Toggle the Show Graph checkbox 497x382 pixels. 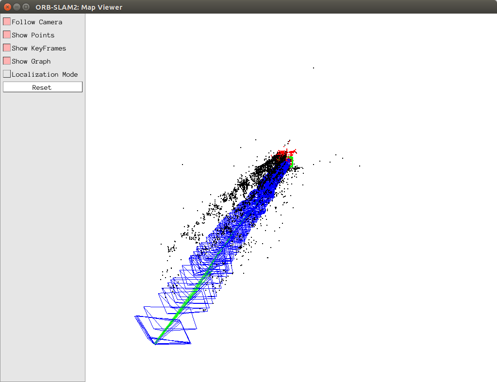(x=7, y=61)
